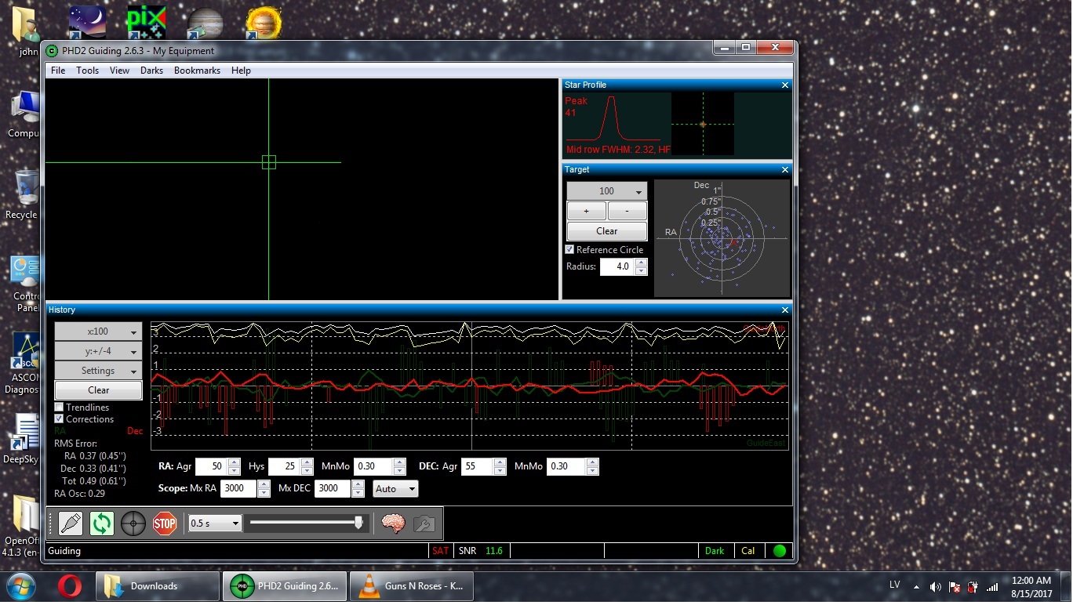Click the Target zoom out minus button
The width and height of the screenshot is (1073, 605).
pos(627,211)
